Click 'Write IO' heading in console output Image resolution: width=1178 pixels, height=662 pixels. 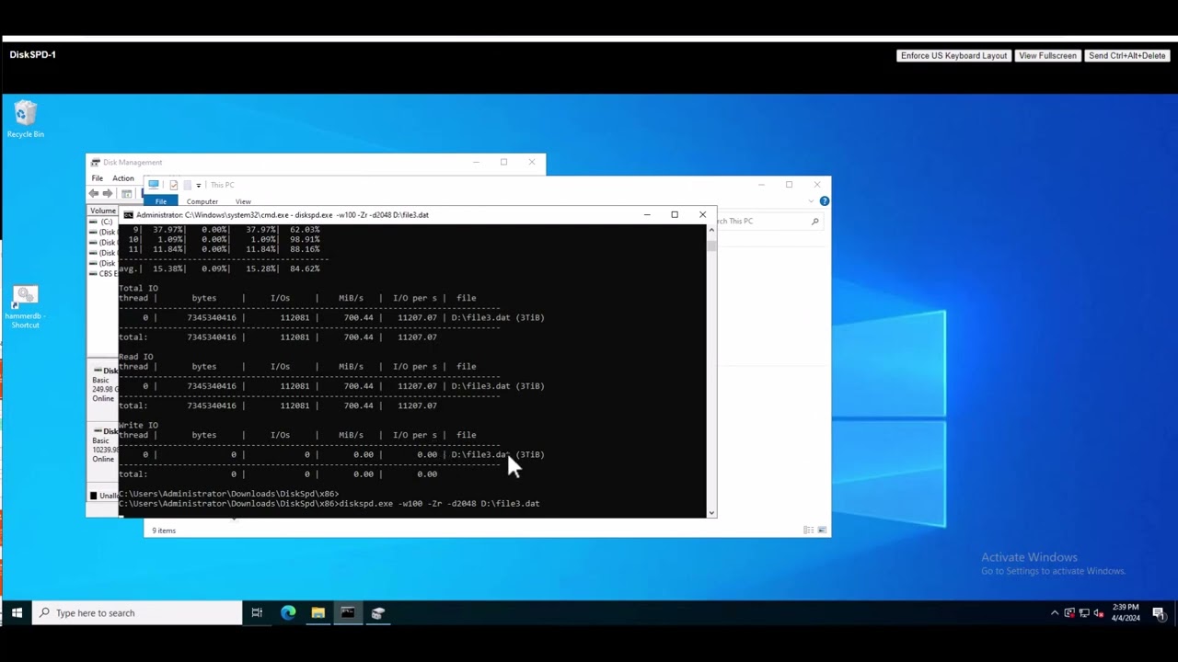[138, 426]
